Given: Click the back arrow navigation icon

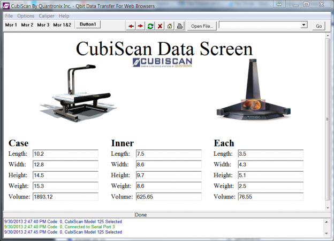Looking at the screenshot, I should (131, 26).
